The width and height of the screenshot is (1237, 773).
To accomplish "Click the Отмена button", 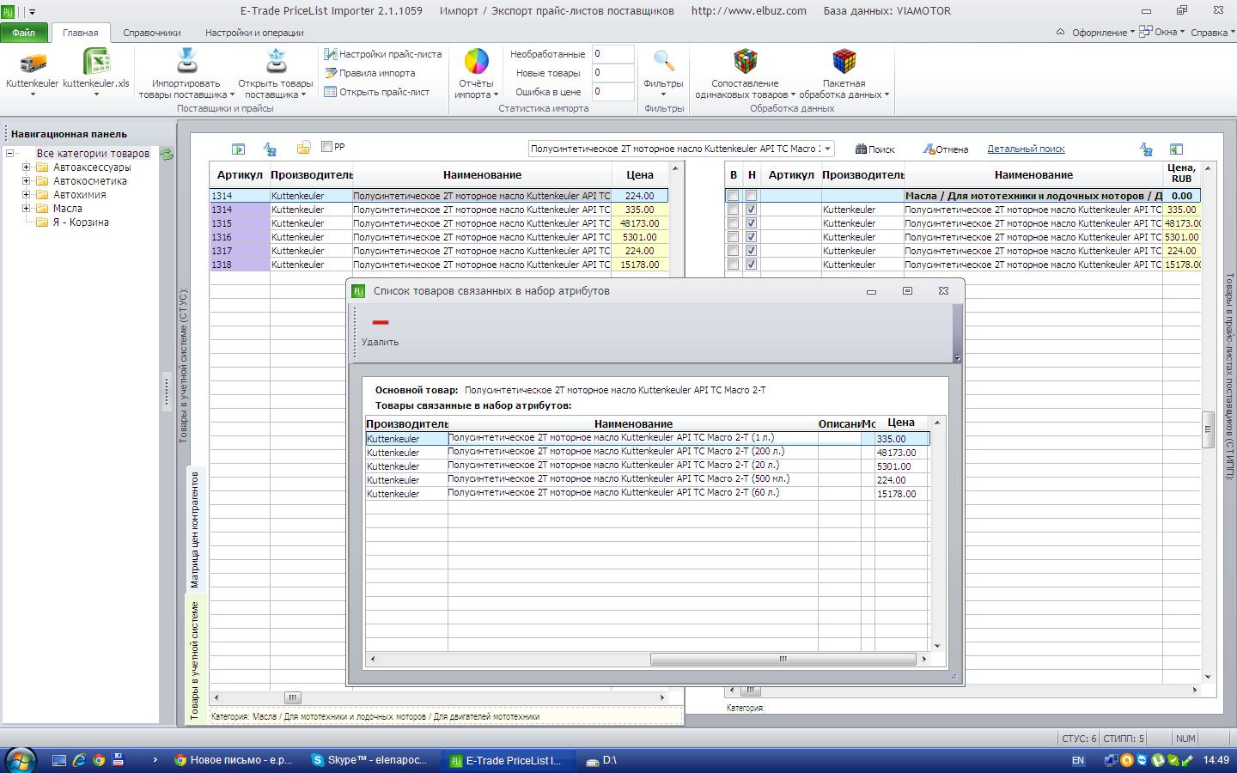I will (945, 149).
